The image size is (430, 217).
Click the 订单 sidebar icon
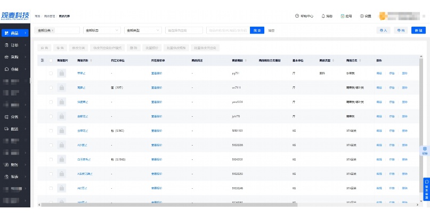(6, 45)
